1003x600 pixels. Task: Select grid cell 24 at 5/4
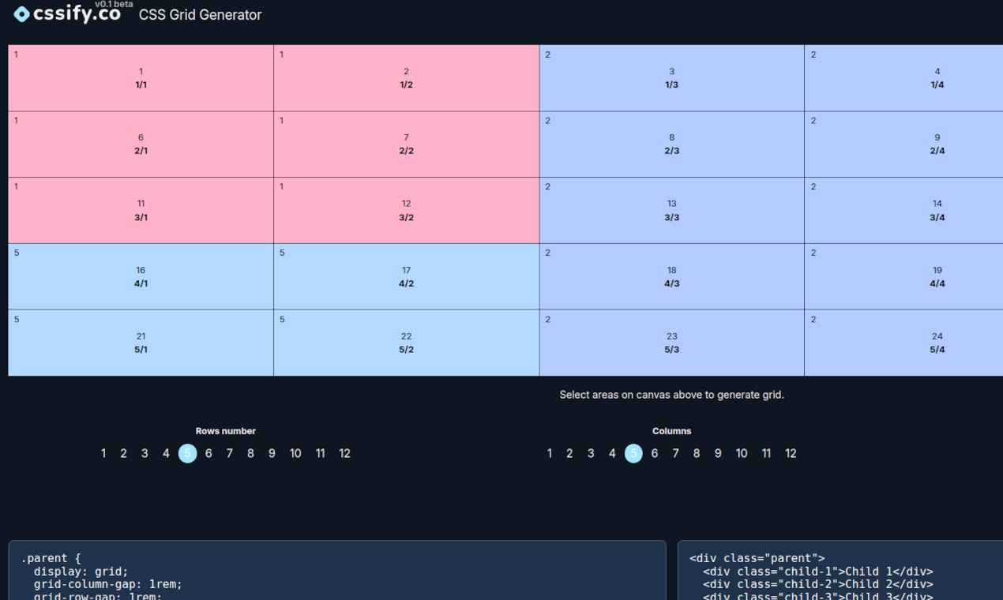[x=937, y=343]
